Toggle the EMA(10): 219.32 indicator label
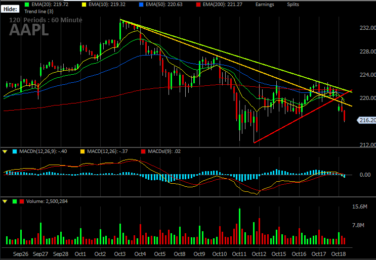376x260 pixels. [x=107, y=5]
